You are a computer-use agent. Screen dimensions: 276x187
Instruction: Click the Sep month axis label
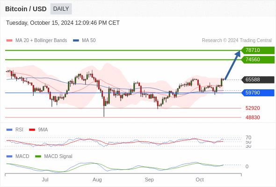[149, 180]
